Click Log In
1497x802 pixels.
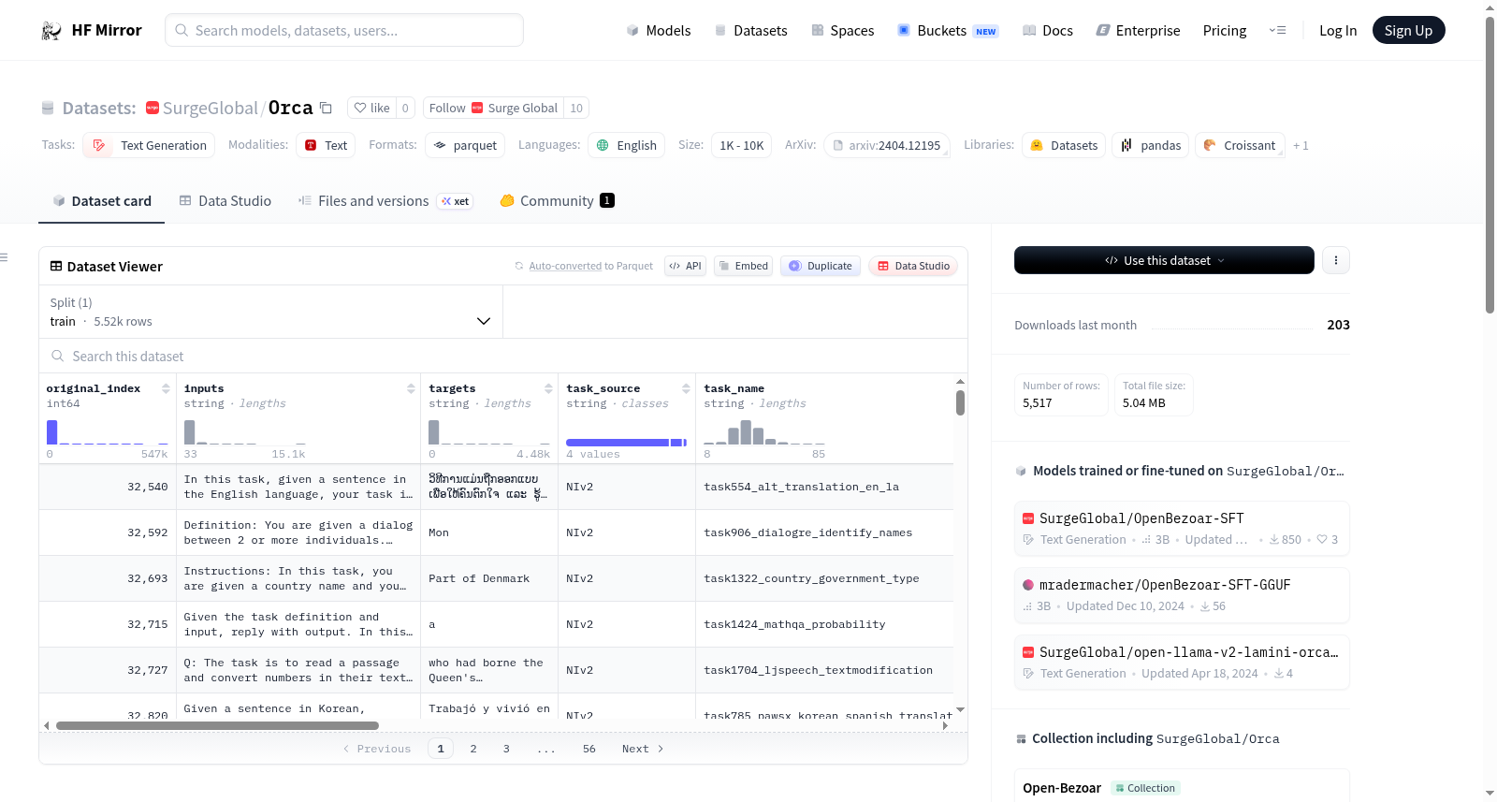click(1338, 30)
